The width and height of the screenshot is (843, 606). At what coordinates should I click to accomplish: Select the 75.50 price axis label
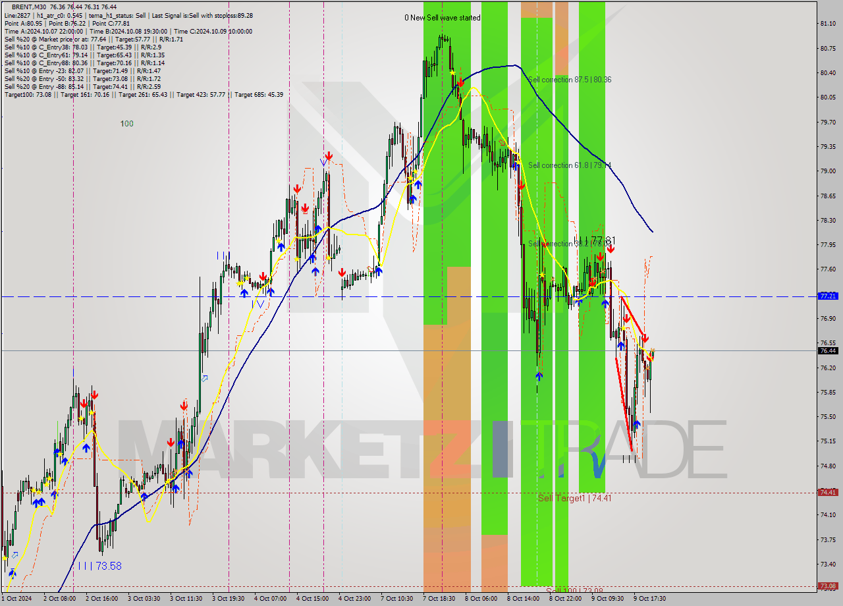828,416
